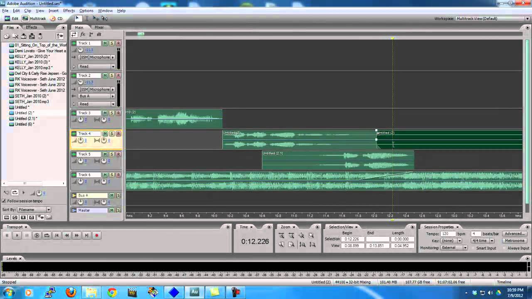Viewport: 532px width, 299px height.
Task: Show the EQ track controls
Action: (x=99, y=34)
